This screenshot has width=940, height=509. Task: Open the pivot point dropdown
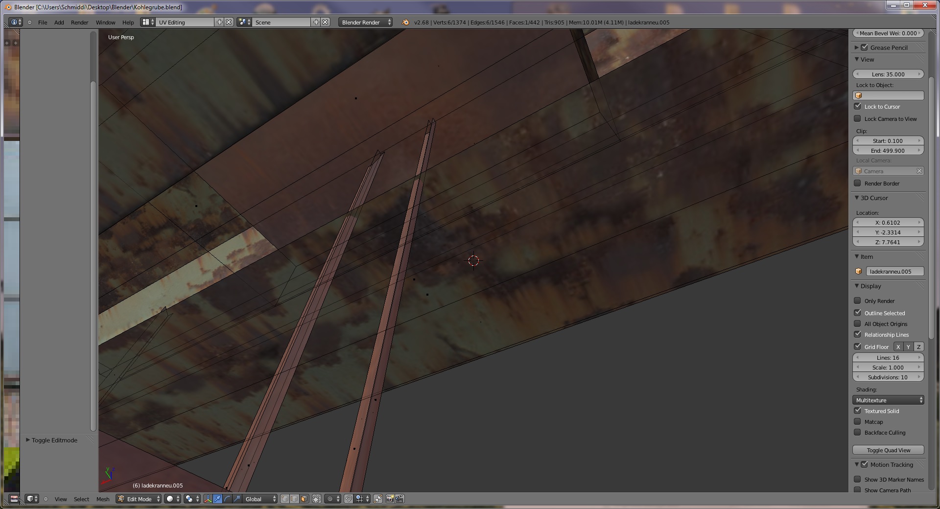pos(192,499)
